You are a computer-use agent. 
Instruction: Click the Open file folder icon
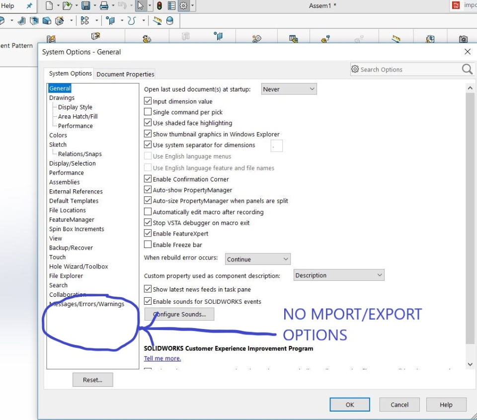[67, 5]
